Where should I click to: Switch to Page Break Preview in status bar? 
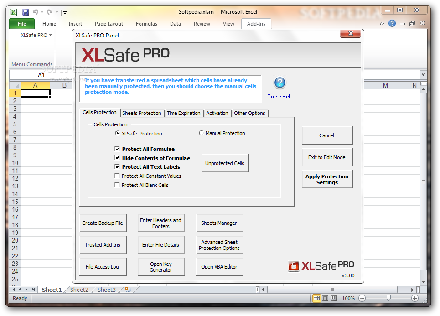(x=334, y=298)
